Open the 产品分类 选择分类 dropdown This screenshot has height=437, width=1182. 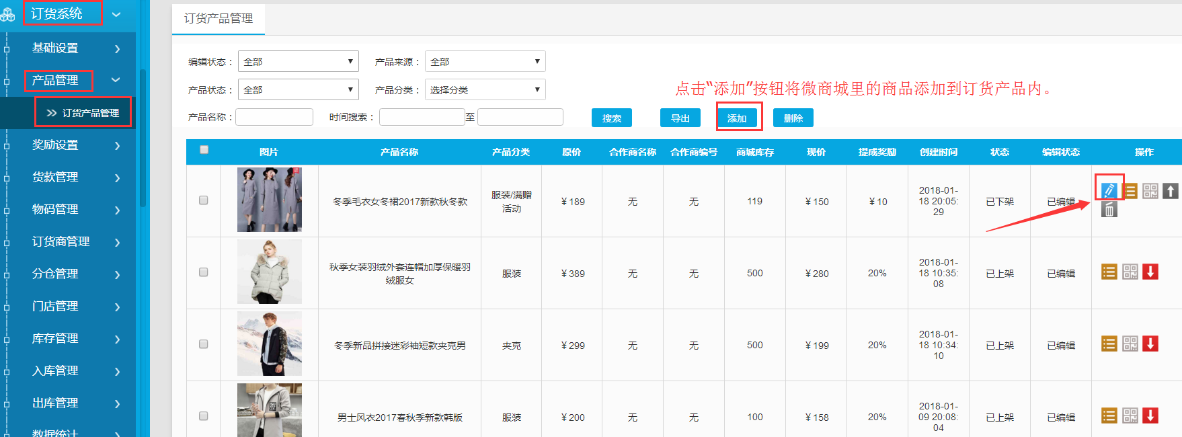pos(485,90)
